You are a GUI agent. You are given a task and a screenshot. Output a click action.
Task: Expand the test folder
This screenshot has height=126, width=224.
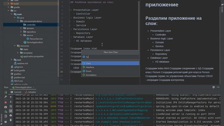[12, 60]
